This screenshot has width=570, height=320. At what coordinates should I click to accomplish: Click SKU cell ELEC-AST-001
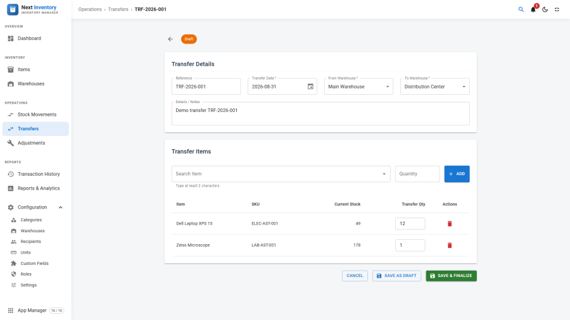point(265,223)
